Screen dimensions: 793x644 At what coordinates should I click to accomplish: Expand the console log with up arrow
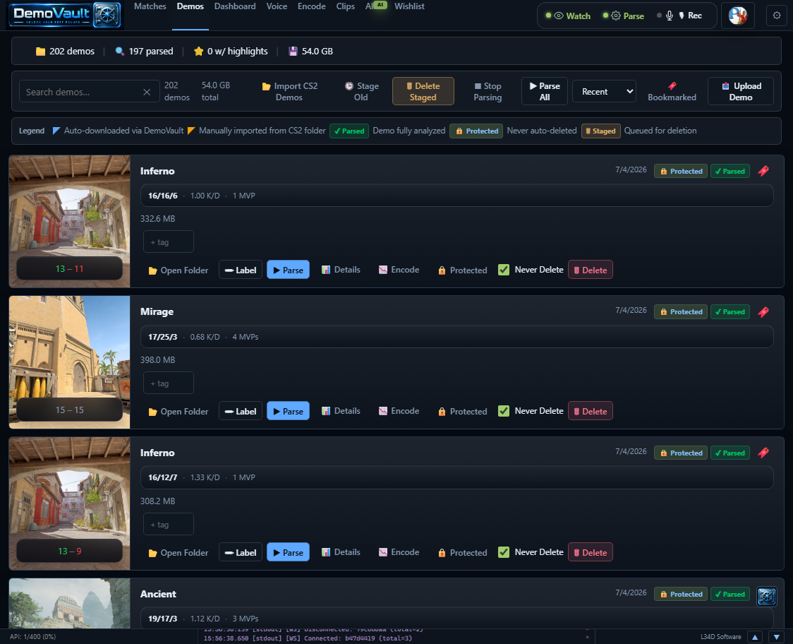coord(755,637)
